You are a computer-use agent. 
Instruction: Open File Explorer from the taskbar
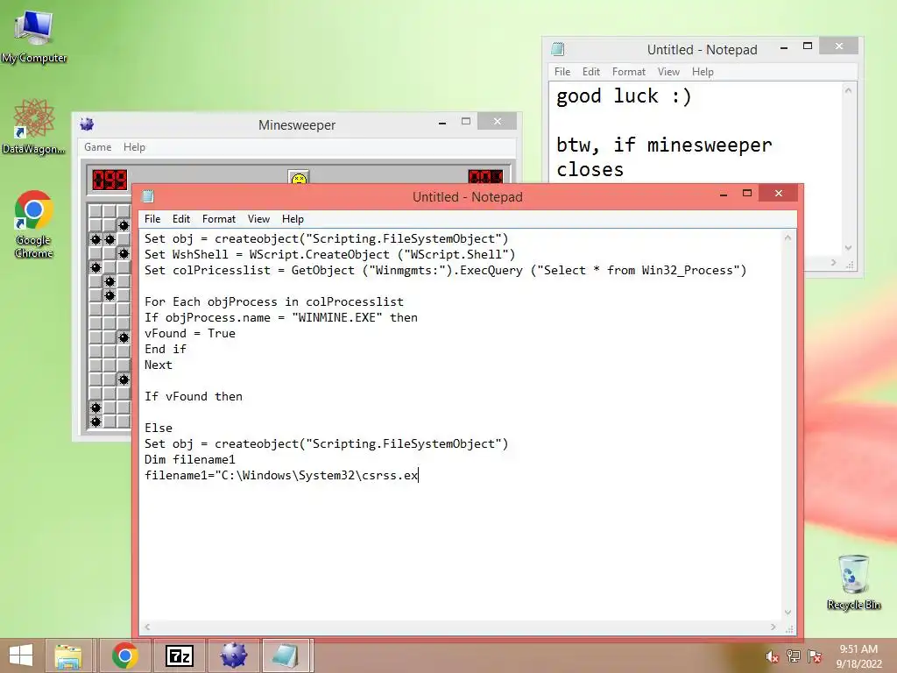point(68,655)
